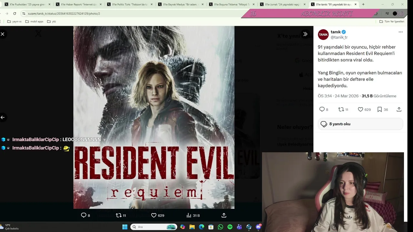Click the reply icon in the tweet sidebar

(322, 110)
